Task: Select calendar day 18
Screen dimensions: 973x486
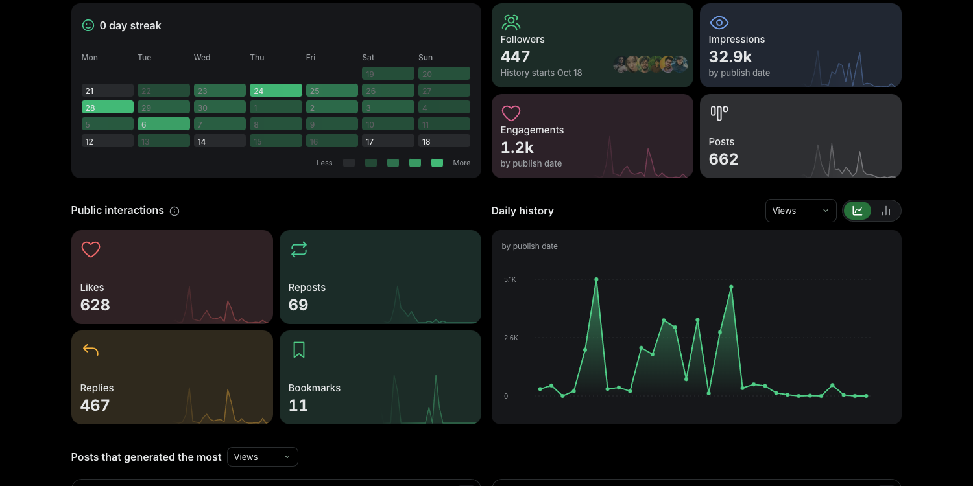Action: 444,141
